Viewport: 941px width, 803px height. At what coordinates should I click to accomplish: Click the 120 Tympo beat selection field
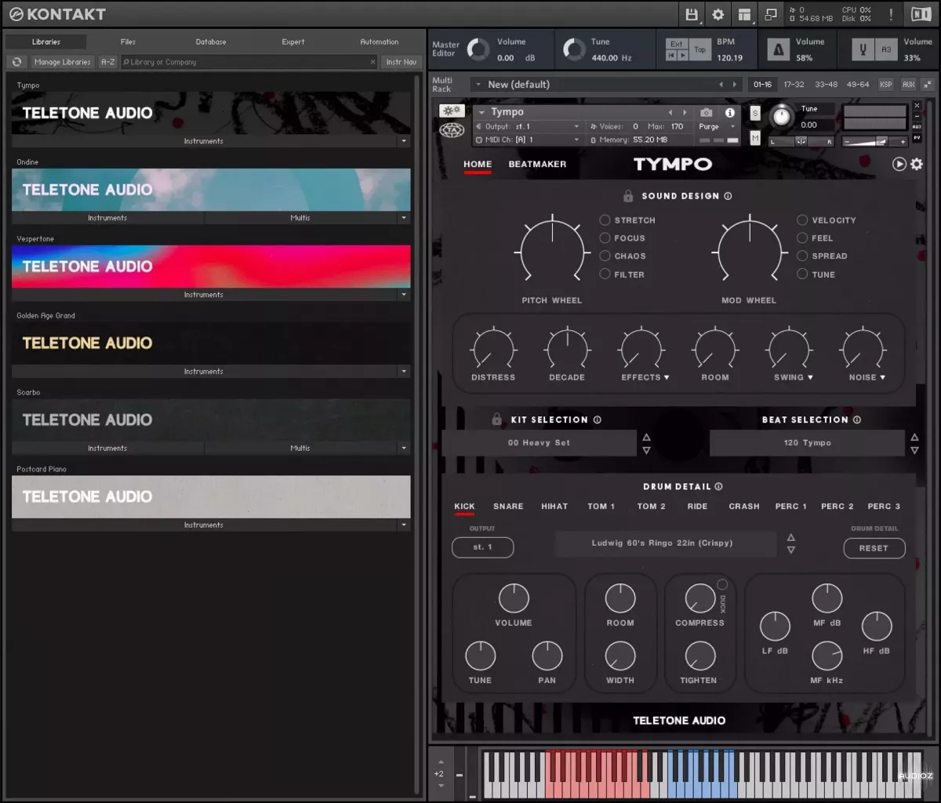coord(807,443)
